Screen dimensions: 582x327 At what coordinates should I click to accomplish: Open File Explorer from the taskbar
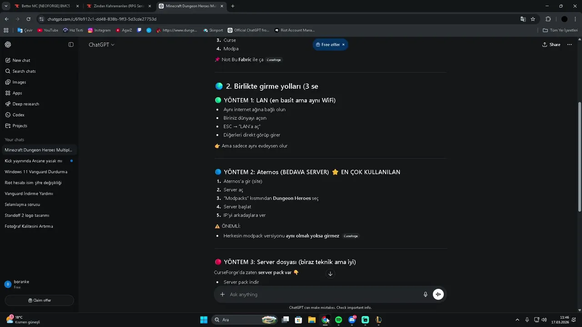tap(312, 320)
